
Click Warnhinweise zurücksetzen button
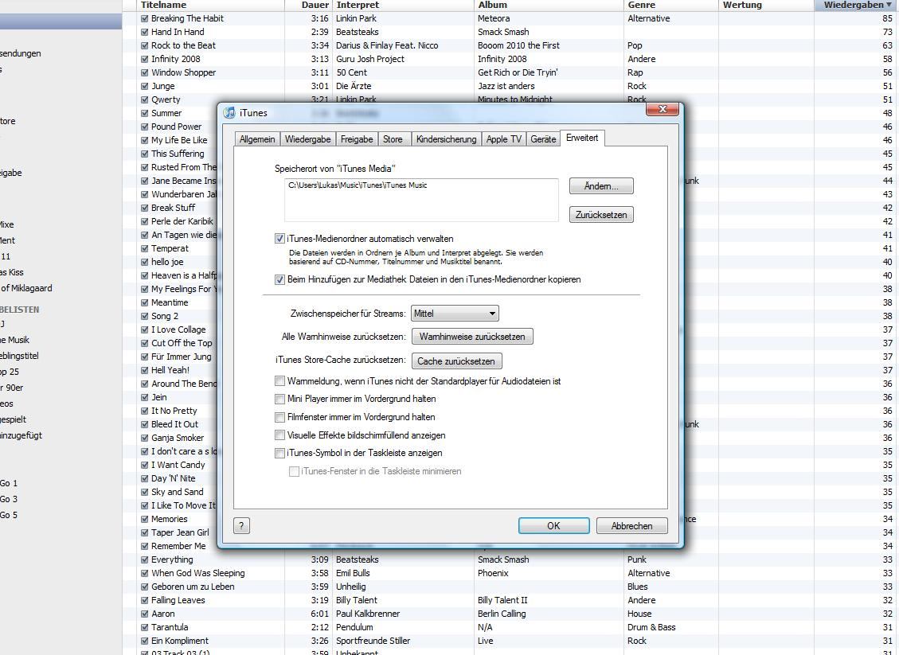tap(472, 337)
